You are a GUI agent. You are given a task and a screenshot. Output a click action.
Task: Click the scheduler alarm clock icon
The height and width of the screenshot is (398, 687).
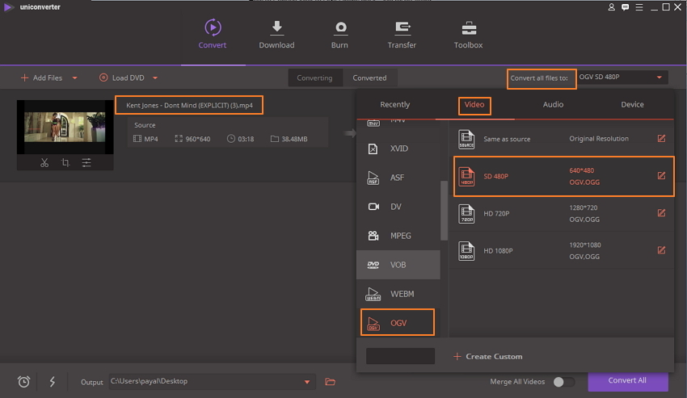23,382
